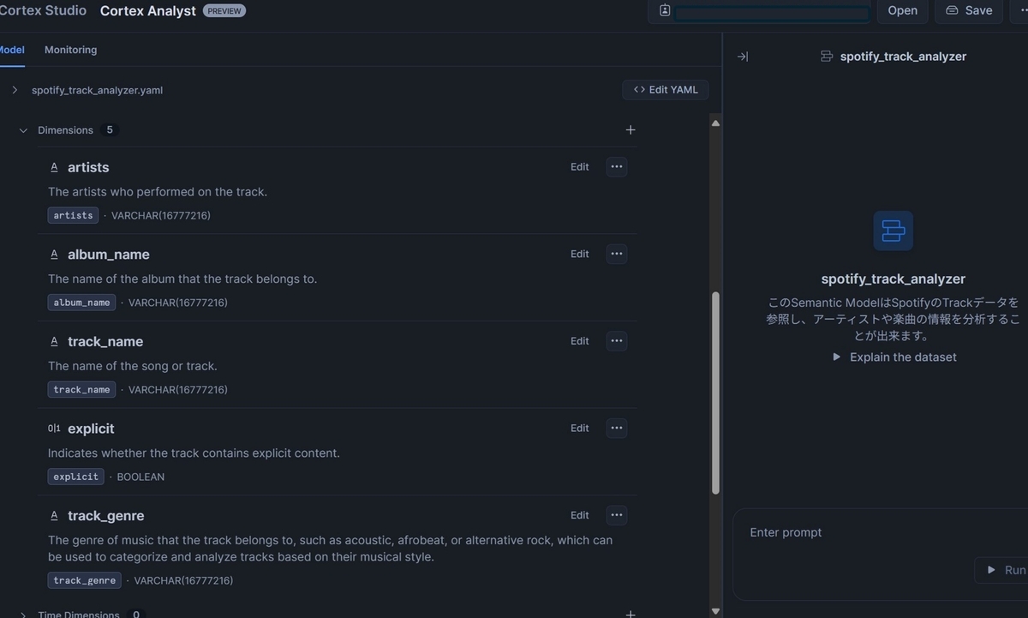Image resolution: width=1028 pixels, height=618 pixels.
Task: Save the semantic model
Action: [969, 10]
